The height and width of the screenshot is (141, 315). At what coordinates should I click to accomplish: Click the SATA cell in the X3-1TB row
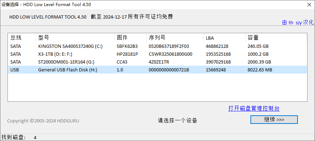15,54
